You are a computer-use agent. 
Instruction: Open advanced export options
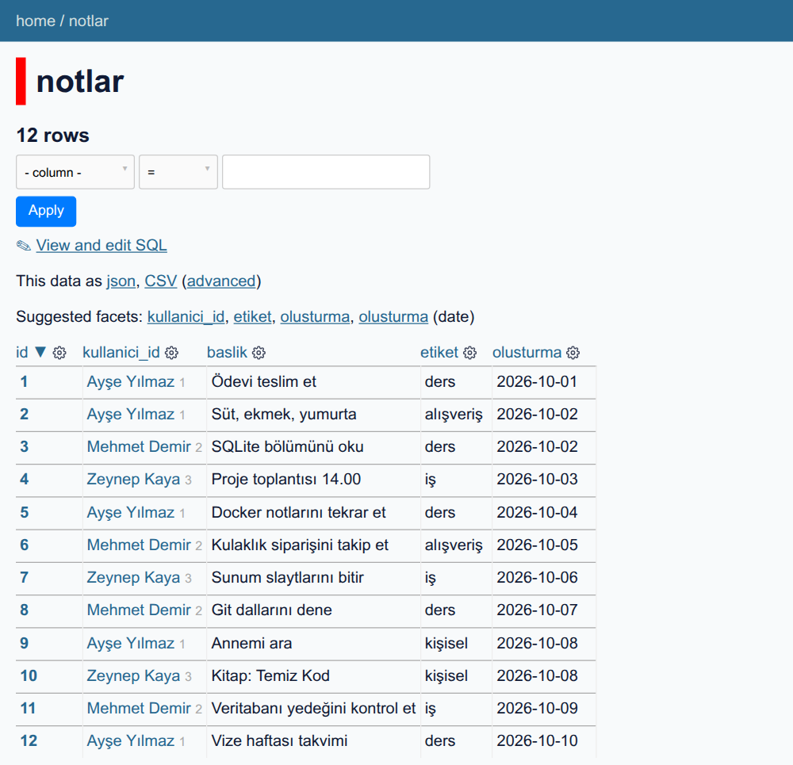pos(221,281)
